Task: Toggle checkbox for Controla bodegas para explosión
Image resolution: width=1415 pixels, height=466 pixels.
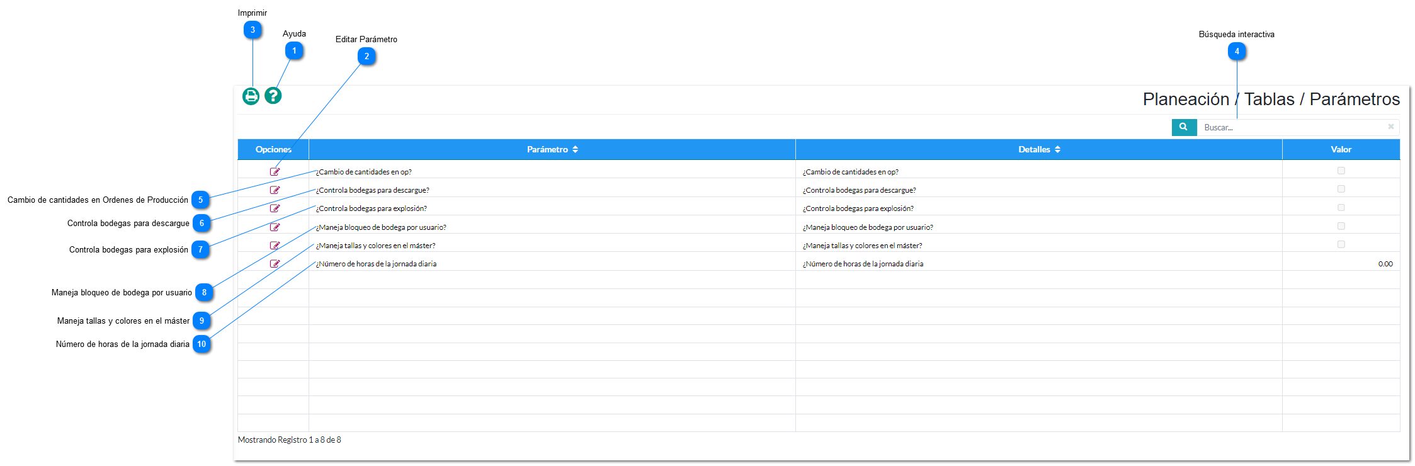Action: [x=1341, y=207]
